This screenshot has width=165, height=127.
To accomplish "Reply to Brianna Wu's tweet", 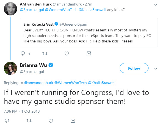I will pos(7,121).
